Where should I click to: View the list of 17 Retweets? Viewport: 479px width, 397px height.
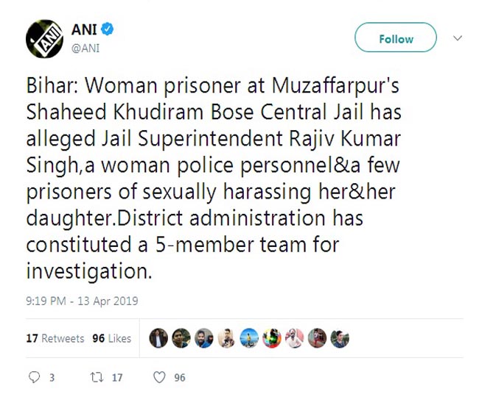[x=55, y=338]
